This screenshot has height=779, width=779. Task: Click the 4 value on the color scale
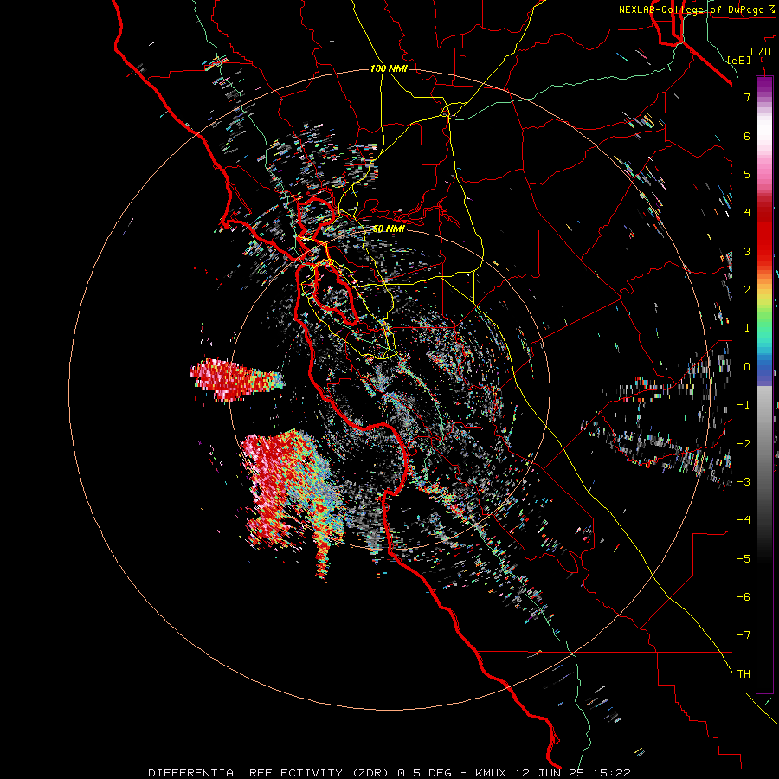(x=747, y=213)
